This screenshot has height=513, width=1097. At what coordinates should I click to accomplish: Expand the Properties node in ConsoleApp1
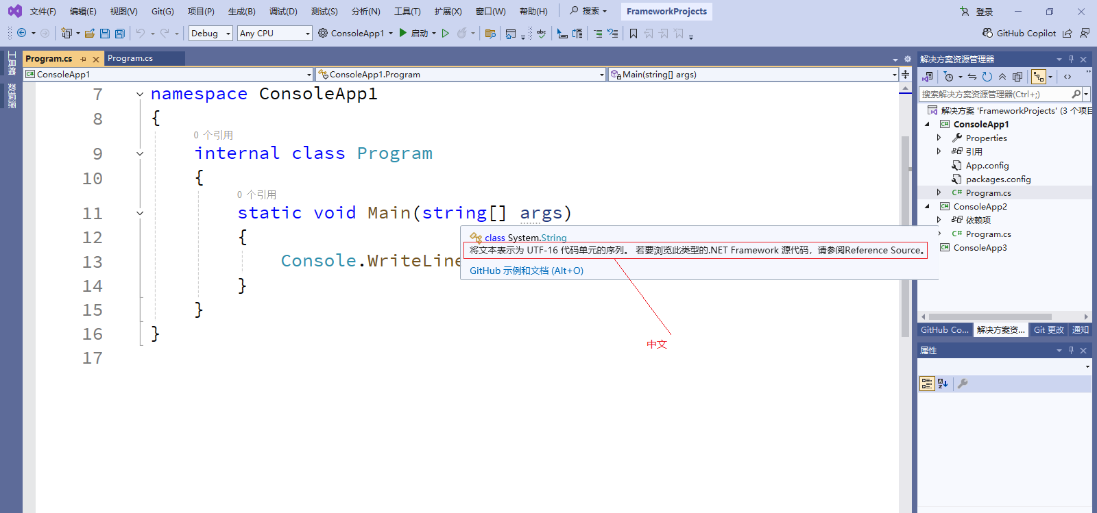click(939, 138)
